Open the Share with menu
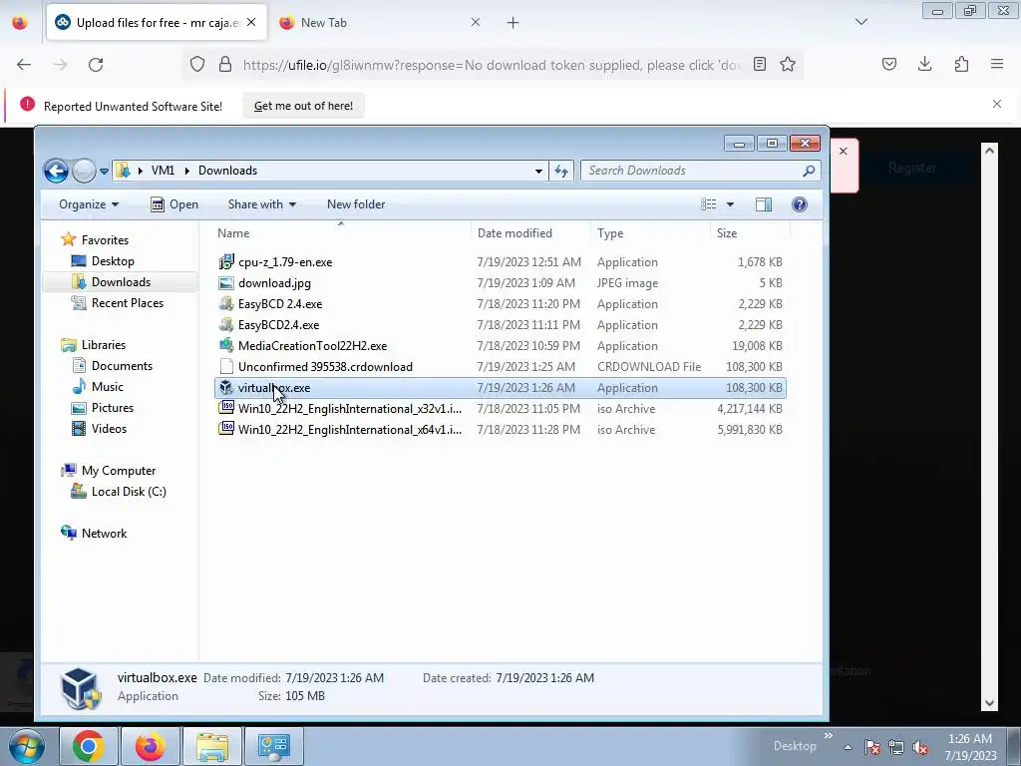 click(262, 204)
